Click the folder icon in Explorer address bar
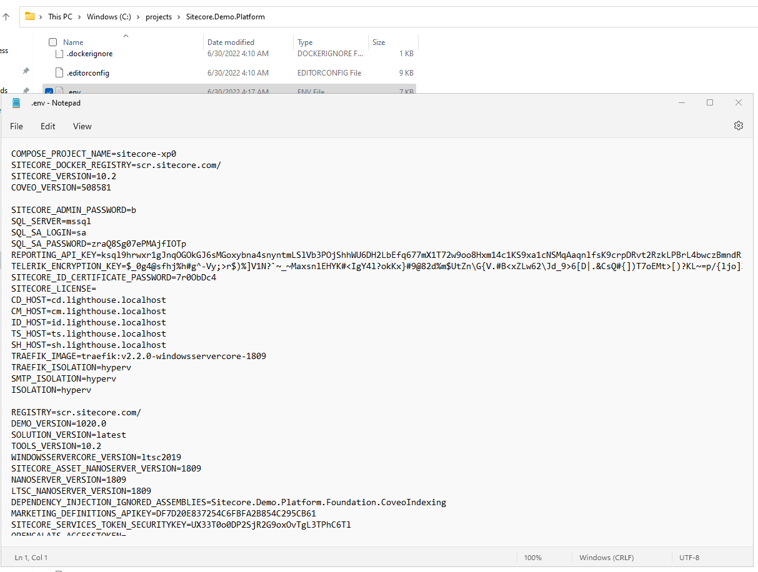 tap(30, 16)
